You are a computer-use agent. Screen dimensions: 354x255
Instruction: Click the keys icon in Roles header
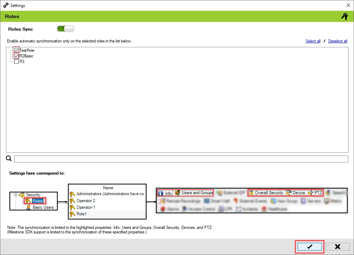pyautogui.click(x=345, y=16)
